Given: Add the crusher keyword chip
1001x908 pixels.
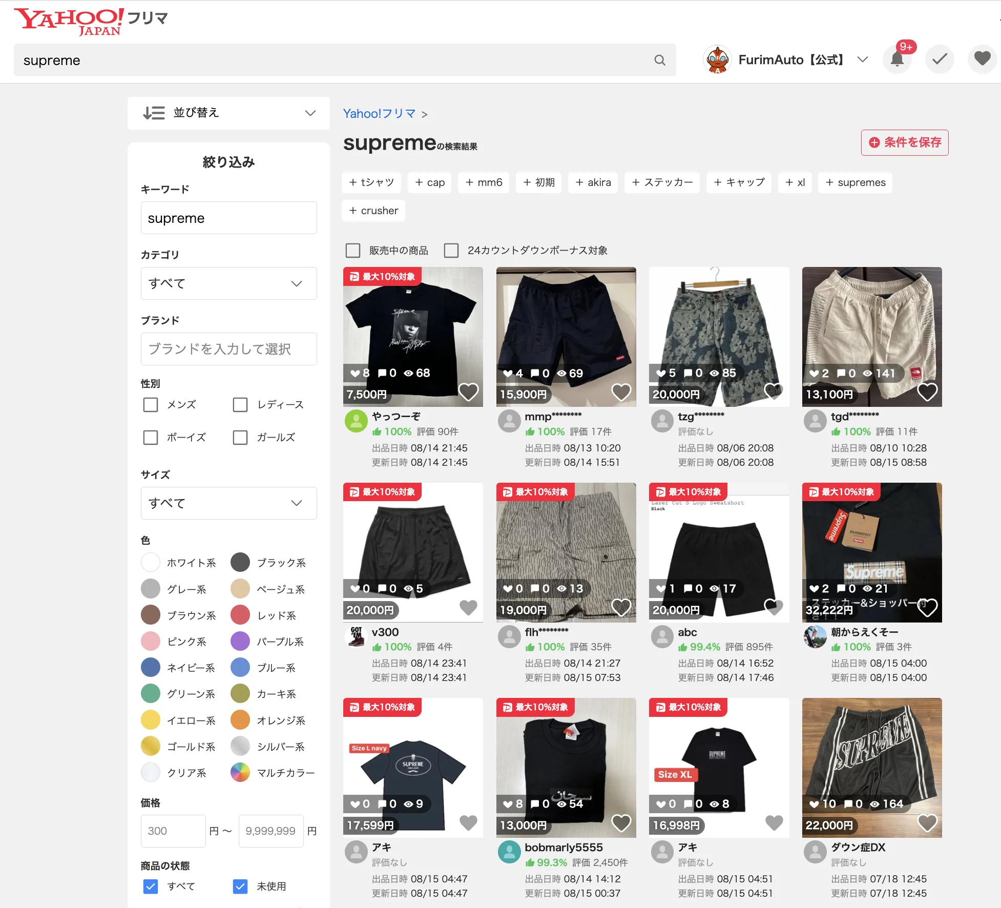Looking at the screenshot, I should click(x=373, y=211).
